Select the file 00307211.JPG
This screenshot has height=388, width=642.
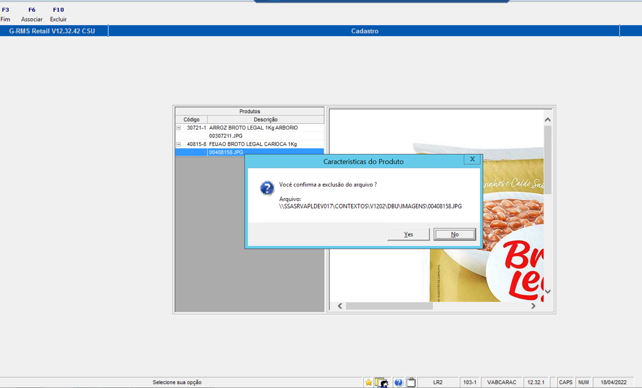click(226, 136)
